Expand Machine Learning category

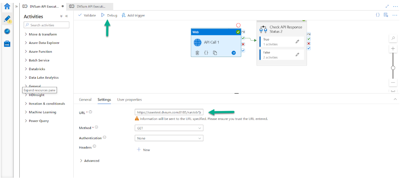coord(41,112)
